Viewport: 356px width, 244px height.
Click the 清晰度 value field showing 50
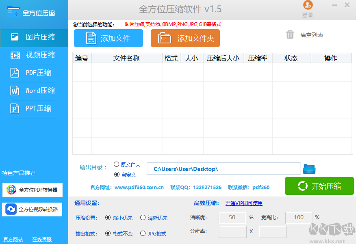click(232, 218)
